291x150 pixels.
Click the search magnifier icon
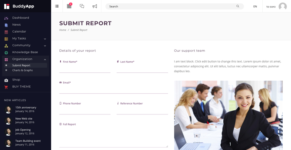(237, 6)
